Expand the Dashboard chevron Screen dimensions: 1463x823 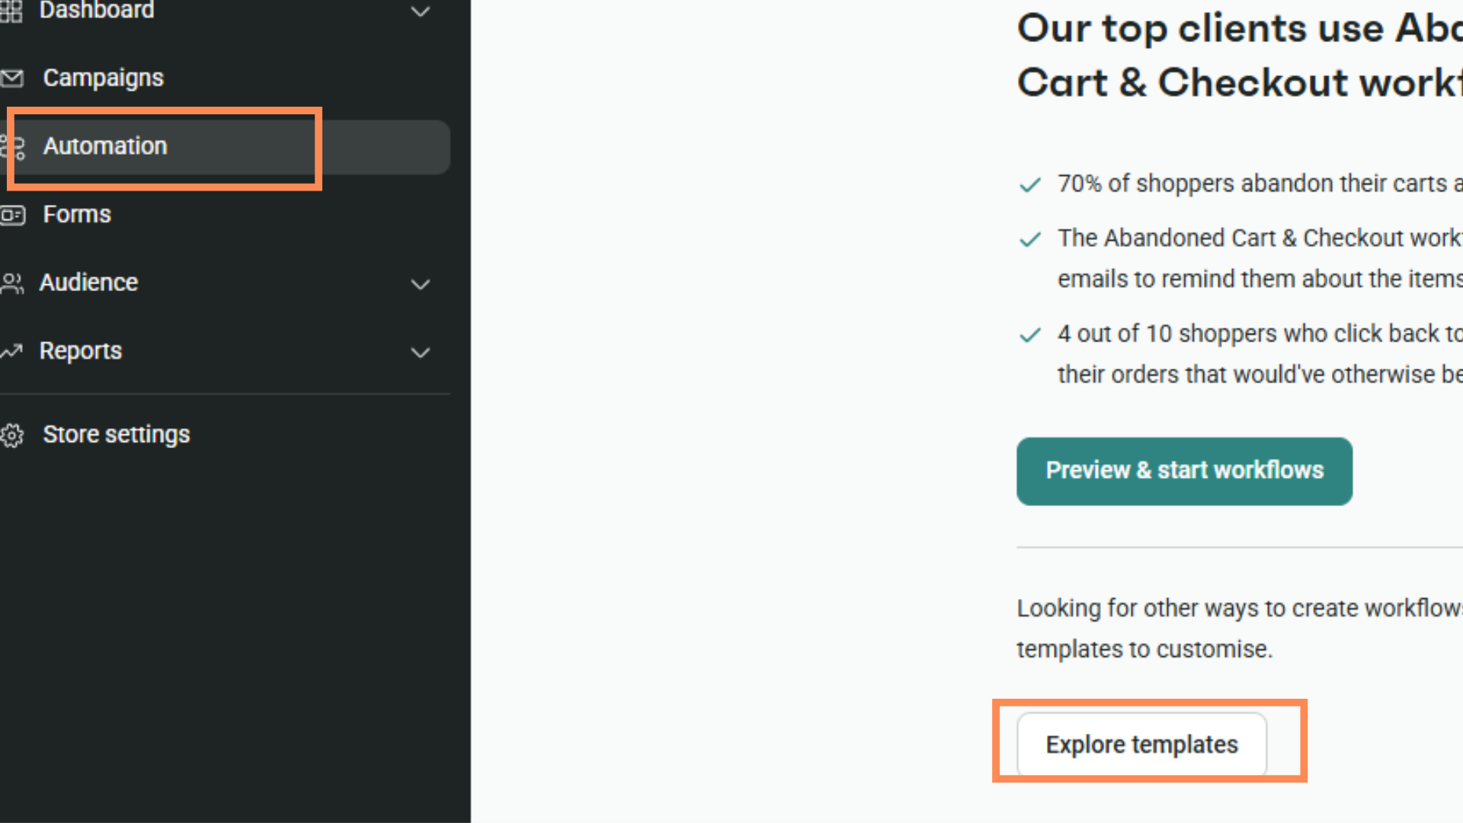[x=420, y=11]
